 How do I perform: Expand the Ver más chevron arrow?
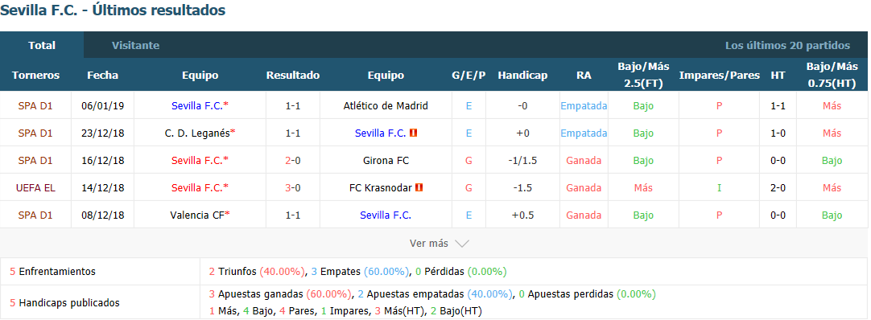point(461,244)
